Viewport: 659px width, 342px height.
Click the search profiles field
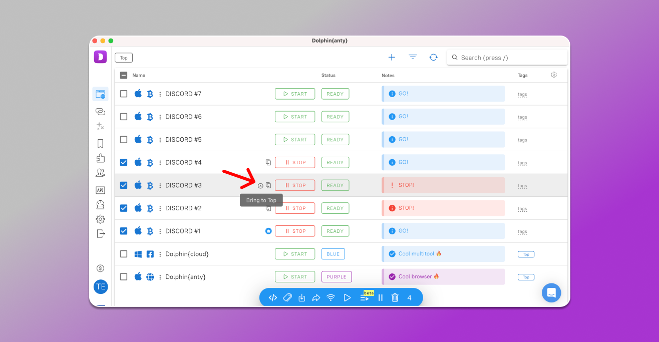pos(507,58)
